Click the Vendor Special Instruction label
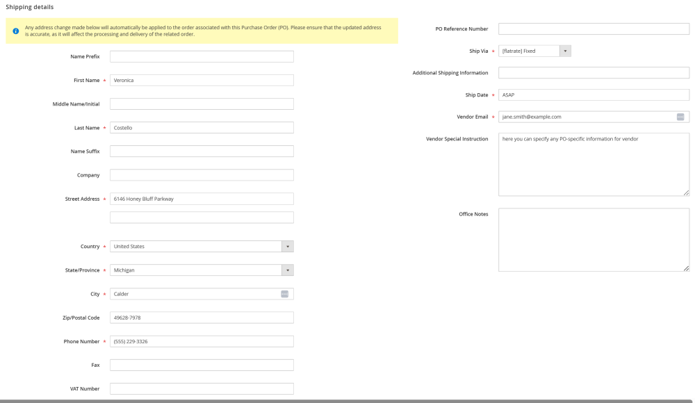This screenshot has height=403, width=695. point(457,139)
